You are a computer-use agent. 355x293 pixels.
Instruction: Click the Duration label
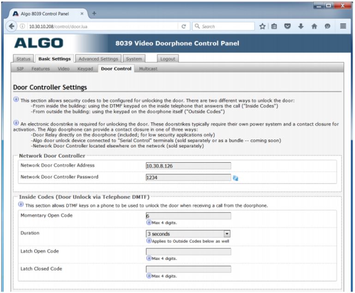[x=30, y=233]
